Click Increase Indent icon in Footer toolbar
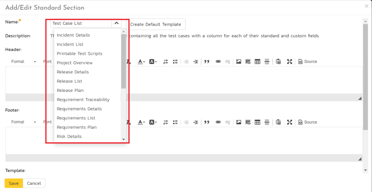The height and width of the screenshot is (192, 372). [x=196, y=122]
